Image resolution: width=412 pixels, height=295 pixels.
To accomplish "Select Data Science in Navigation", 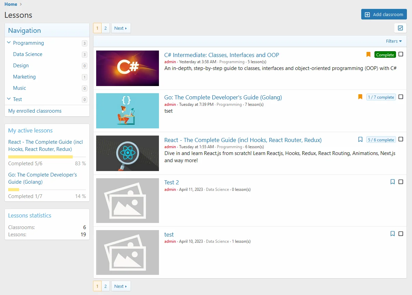I will (28, 54).
